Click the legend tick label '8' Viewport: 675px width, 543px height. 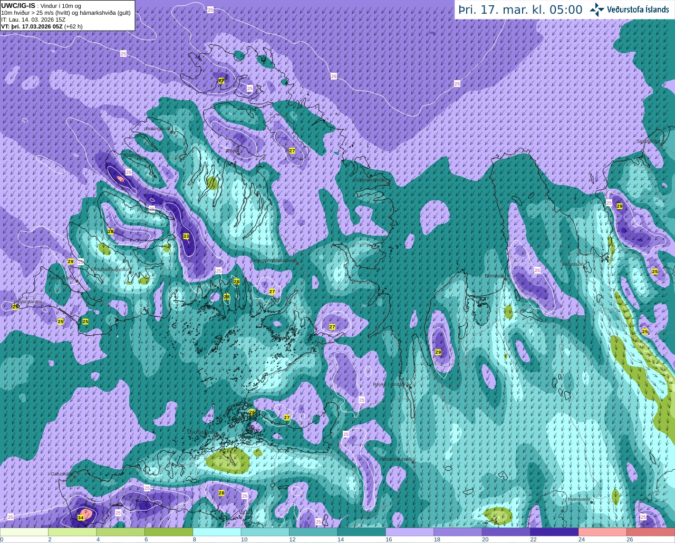point(195,539)
